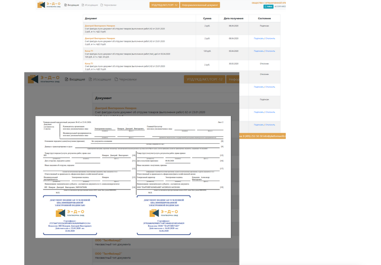Click Подписать in the second table row
This screenshot has height=265, width=381.
coord(258,38)
